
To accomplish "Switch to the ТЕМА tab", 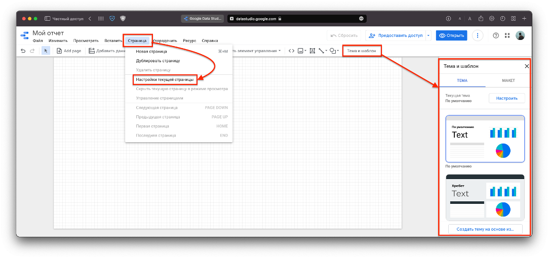I will 462,80.
